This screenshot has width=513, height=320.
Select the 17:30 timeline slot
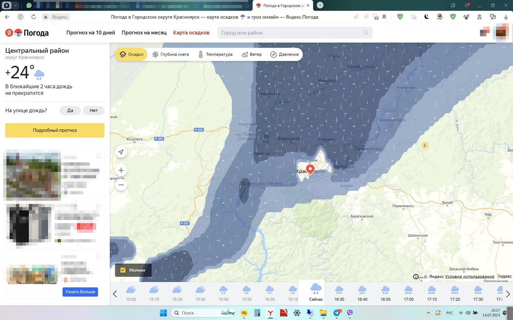coord(478,294)
